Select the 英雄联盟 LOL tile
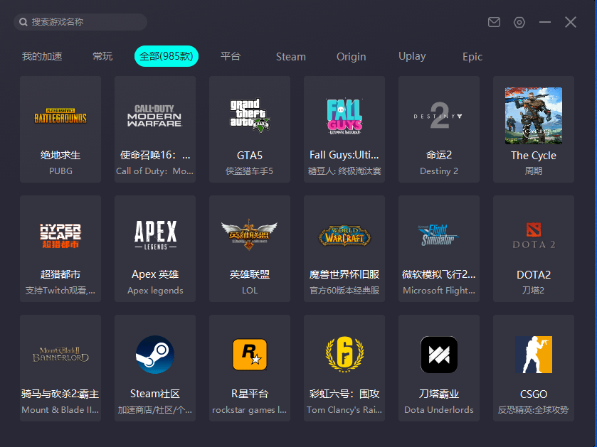 (249, 235)
